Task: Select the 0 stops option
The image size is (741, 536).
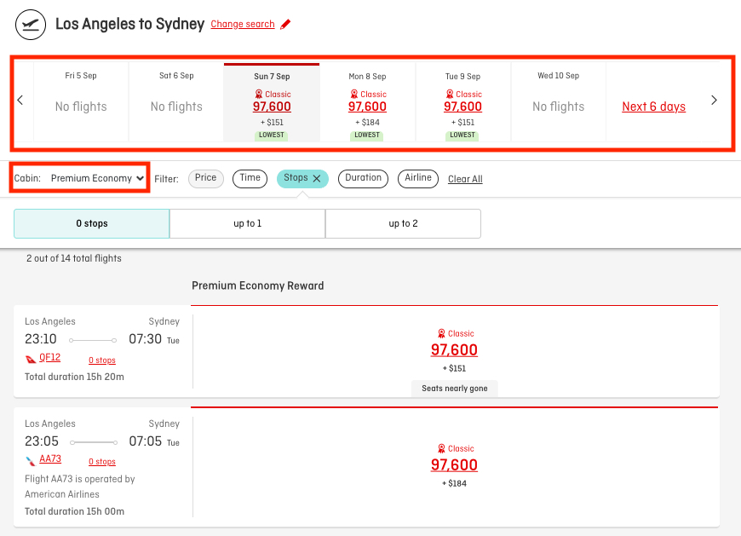Action: coord(92,223)
